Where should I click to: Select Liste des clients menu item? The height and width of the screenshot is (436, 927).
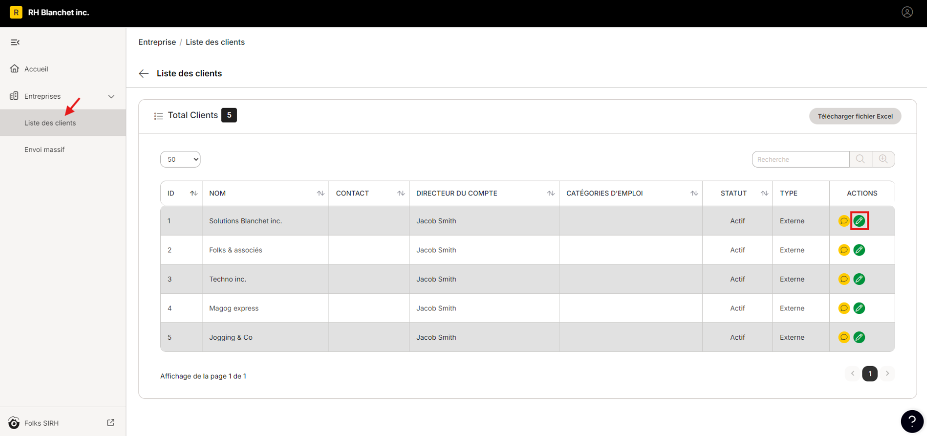tap(63, 123)
